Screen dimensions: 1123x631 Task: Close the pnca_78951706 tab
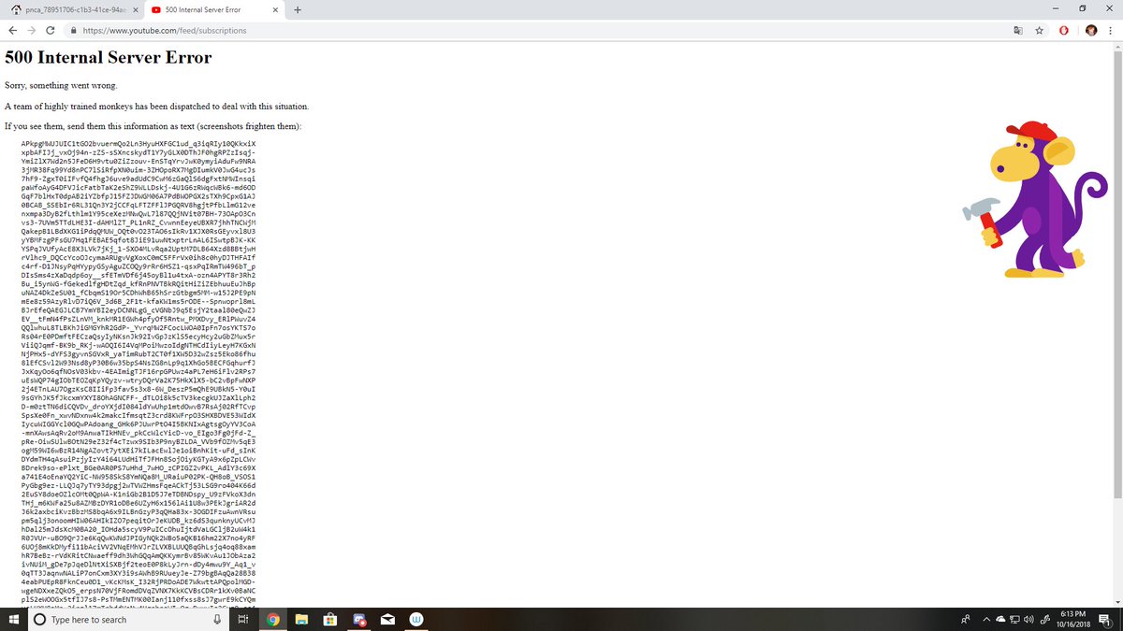click(136, 9)
